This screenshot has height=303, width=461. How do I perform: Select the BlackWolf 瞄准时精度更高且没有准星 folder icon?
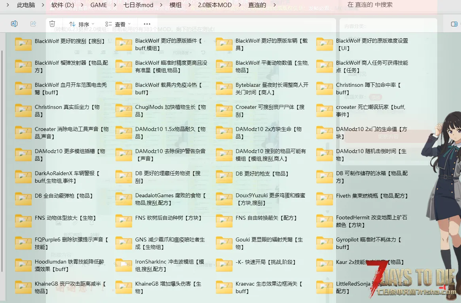124,66
